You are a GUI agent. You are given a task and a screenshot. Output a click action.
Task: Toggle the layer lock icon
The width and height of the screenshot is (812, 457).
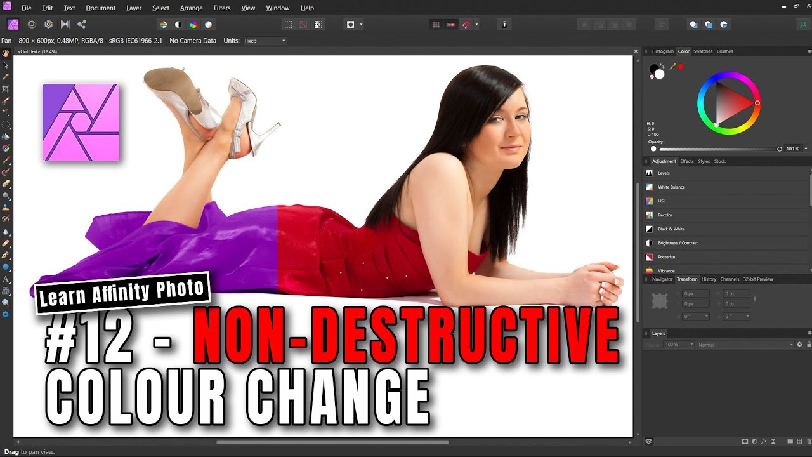click(x=808, y=345)
